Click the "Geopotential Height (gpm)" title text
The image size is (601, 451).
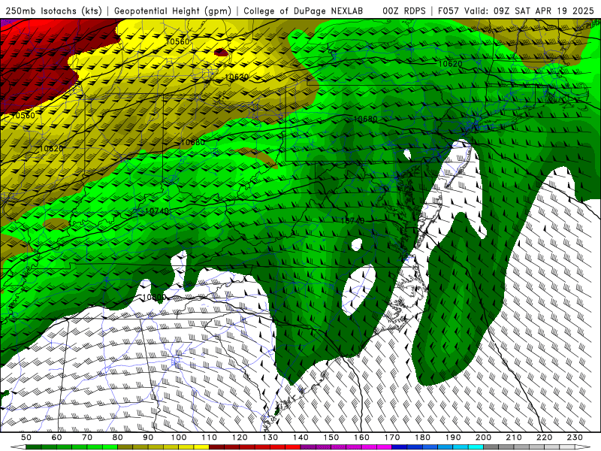coord(173,11)
